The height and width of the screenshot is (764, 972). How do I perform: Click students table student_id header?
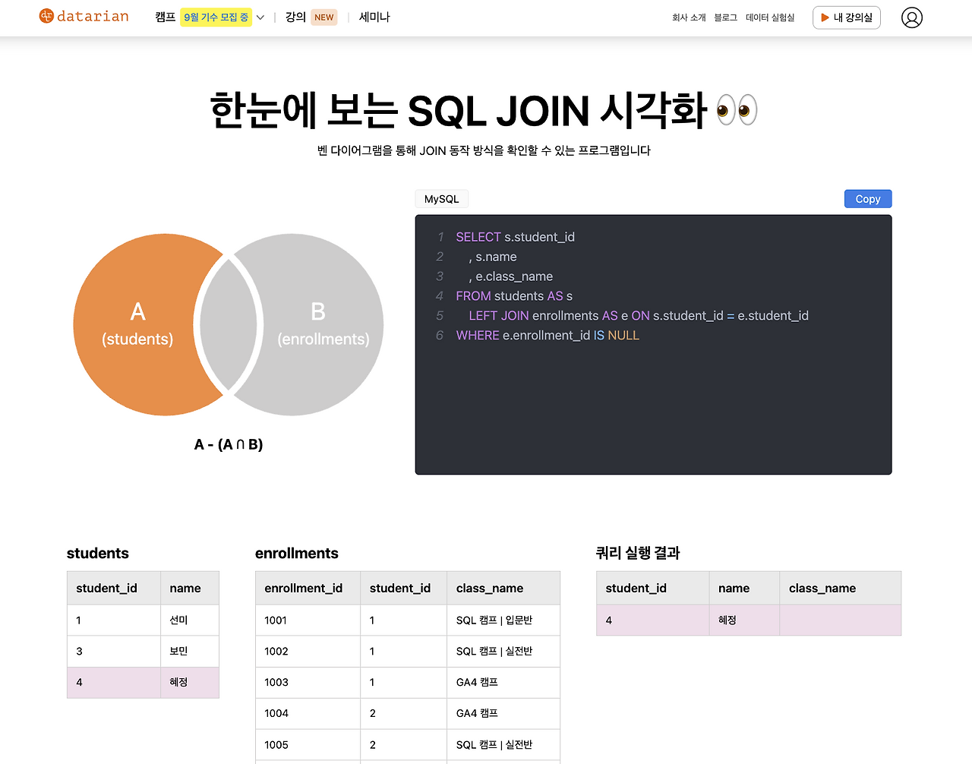[x=114, y=588]
